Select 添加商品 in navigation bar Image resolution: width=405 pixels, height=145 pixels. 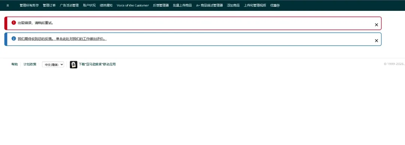pyautogui.click(x=233, y=5)
